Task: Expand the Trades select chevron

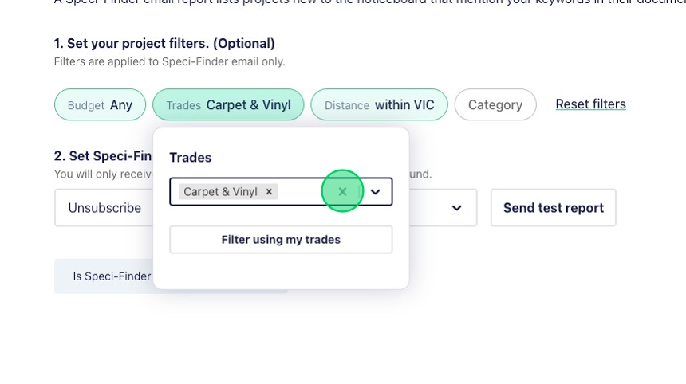Action: pyautogui.click(x=376, y=192)
